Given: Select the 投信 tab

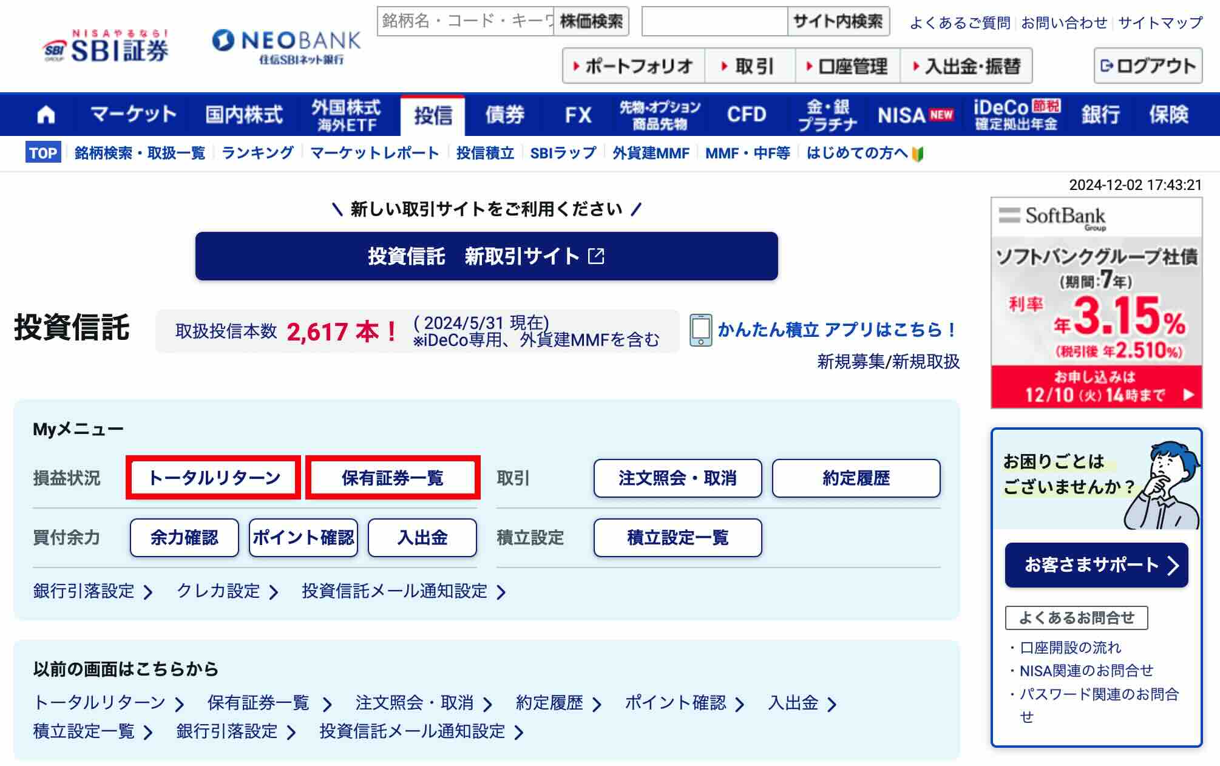Looking at the screenshot, I should (x=433, y=115).
